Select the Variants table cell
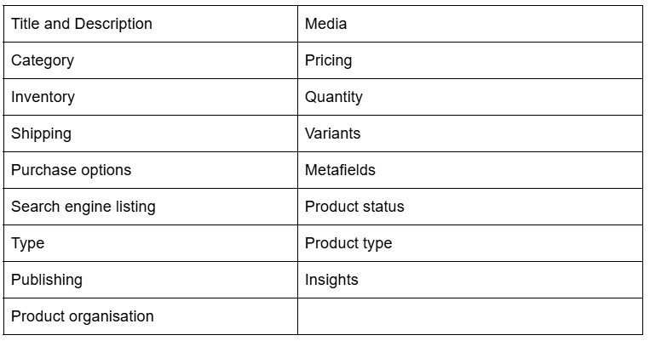Screen dimensions: 650x341 (470, 134)
